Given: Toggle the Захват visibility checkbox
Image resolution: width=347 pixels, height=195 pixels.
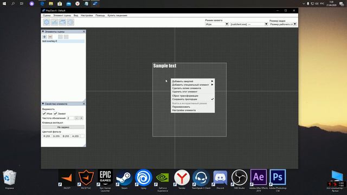Looking at the screenshot, I should 55,113.
